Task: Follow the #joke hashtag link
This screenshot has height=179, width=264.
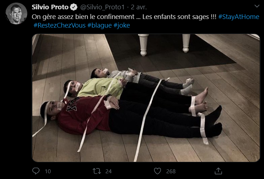Action: click(122, 25)
